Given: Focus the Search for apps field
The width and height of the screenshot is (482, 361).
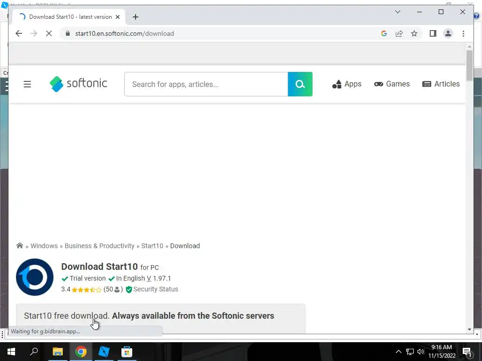Looking at the screenshot, I should pos(206,84).
